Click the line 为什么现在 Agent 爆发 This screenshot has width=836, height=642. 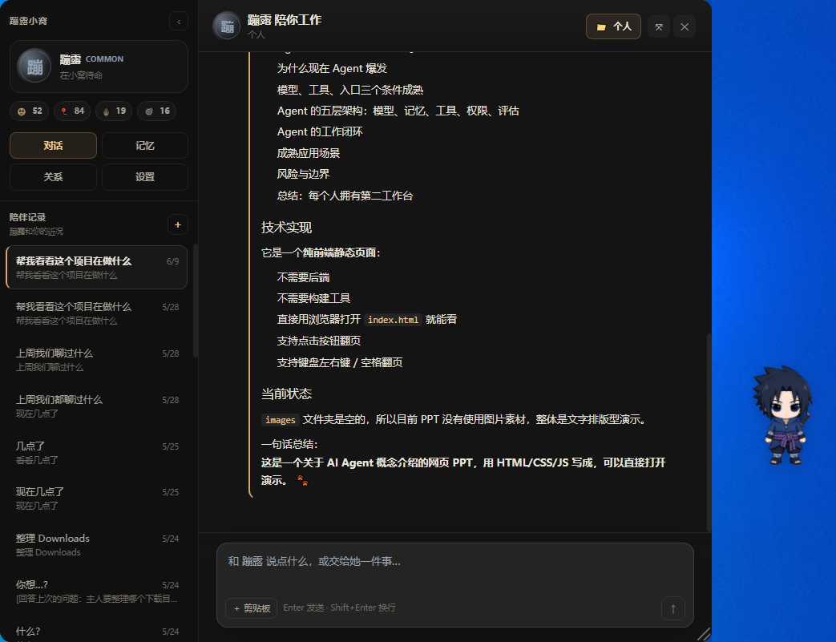tap(332, 69)
